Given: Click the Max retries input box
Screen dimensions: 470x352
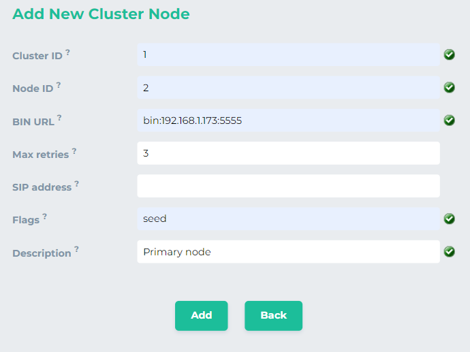Looking at the screenshot, I should (x=288, y=153).
